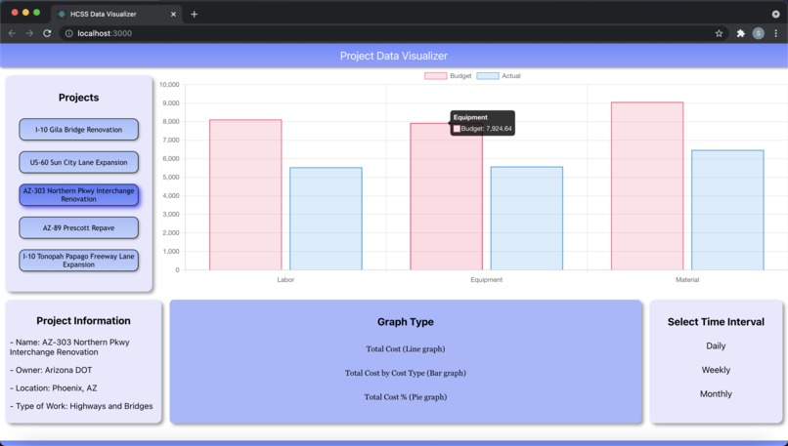Click Type of Work: Highways and Bridges
The height and width of the screenshot is (446, 788).
81,406
